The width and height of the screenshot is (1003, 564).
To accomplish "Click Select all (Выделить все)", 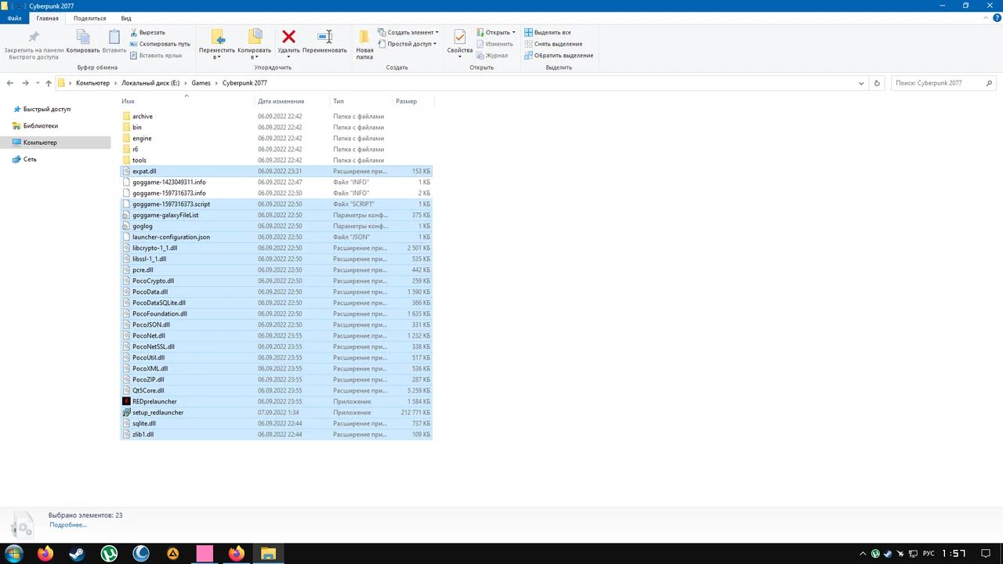I will (547, 32).
